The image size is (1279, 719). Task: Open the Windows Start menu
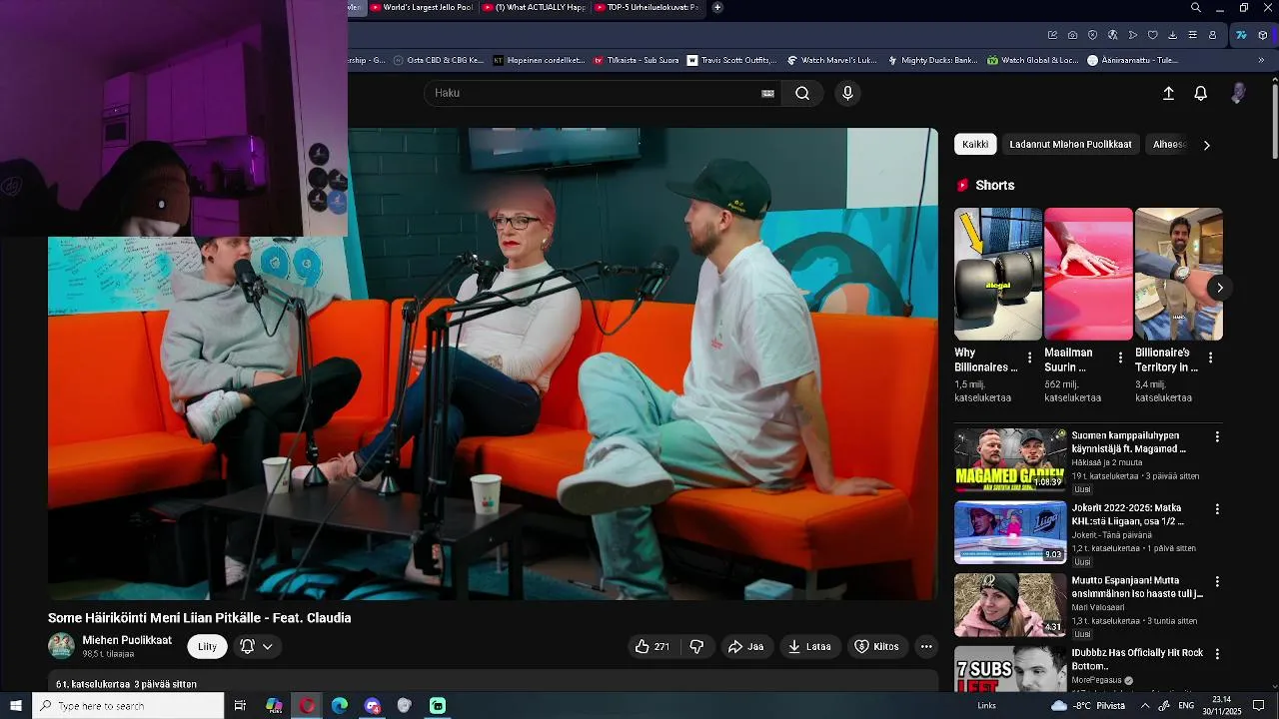16,706
